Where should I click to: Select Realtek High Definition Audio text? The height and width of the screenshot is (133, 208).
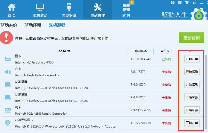point(37,75)
